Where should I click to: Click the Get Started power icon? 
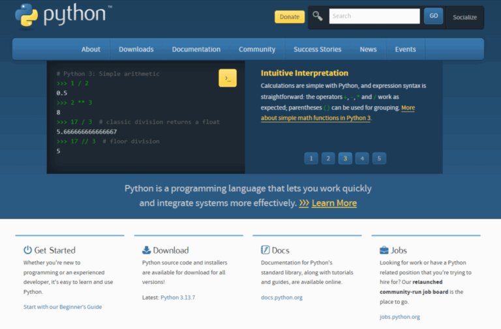pyautogui.click(x=28, y=250)
